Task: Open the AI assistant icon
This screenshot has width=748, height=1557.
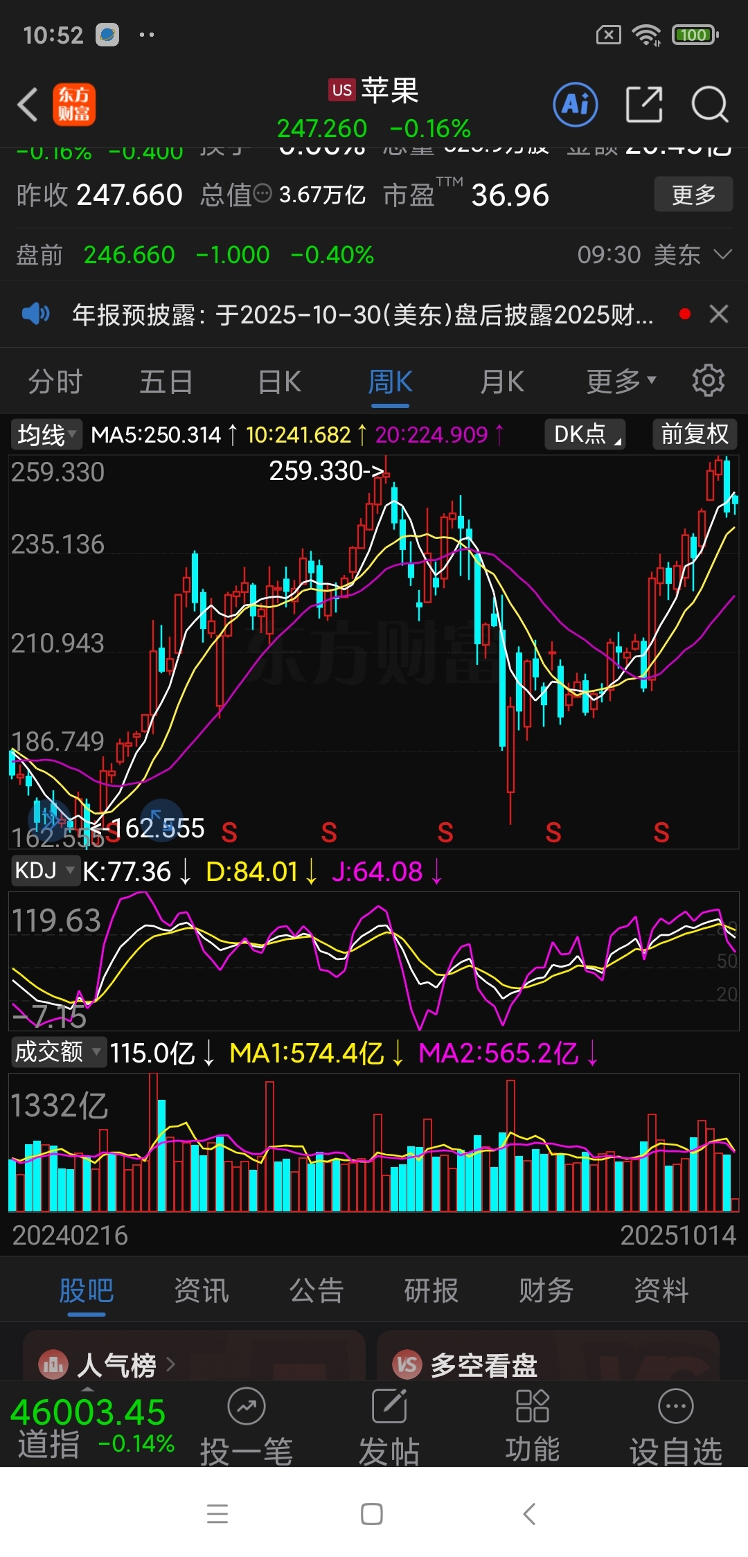Action: pyautogui.click(x=576, y=105)
